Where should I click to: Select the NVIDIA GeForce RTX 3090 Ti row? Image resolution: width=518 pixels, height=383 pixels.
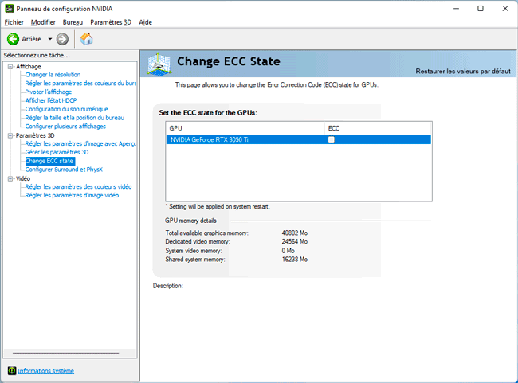[239, 139]
